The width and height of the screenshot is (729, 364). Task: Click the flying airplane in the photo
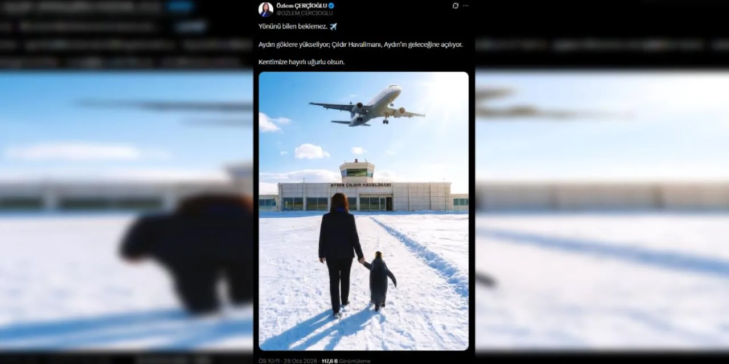pos(367,106)
